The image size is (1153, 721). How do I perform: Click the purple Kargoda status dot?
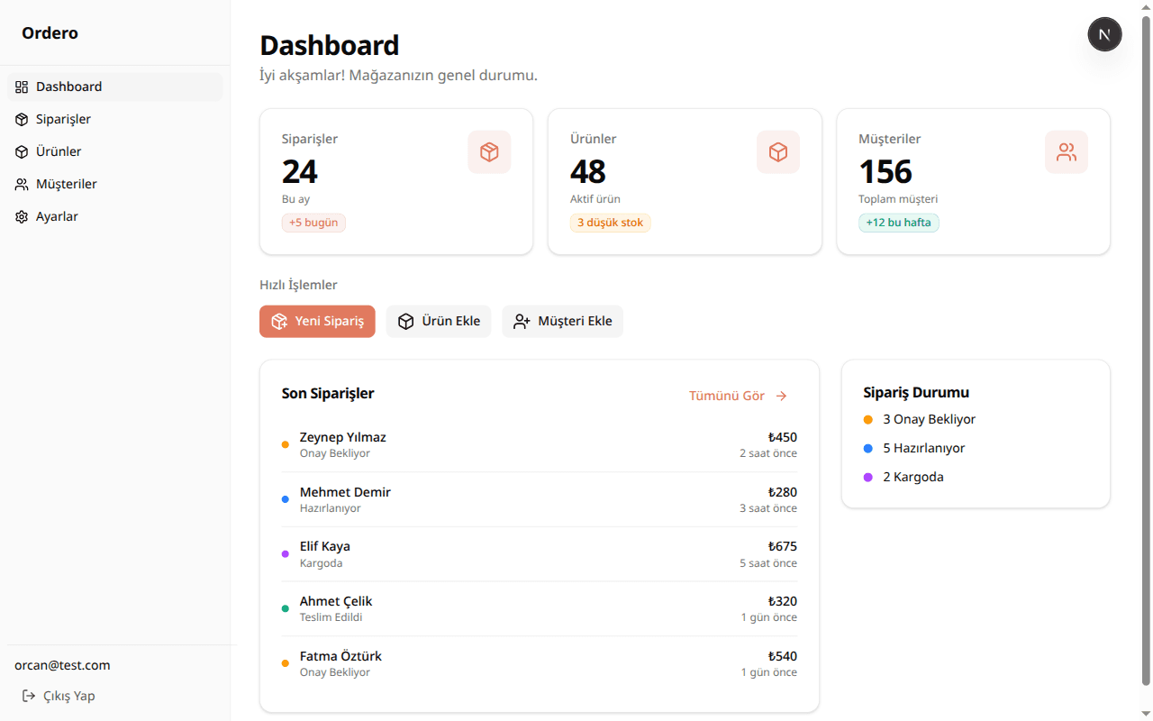coord(867,477)
